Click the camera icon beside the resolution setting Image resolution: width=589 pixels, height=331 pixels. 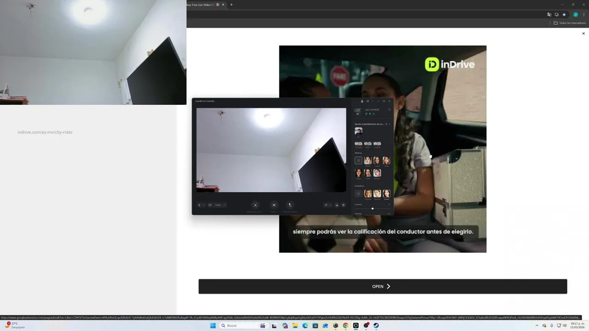[210, 205]
